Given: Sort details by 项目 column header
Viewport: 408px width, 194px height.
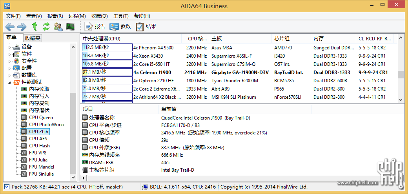Looking at the screenshot, I should pos(119,109).
